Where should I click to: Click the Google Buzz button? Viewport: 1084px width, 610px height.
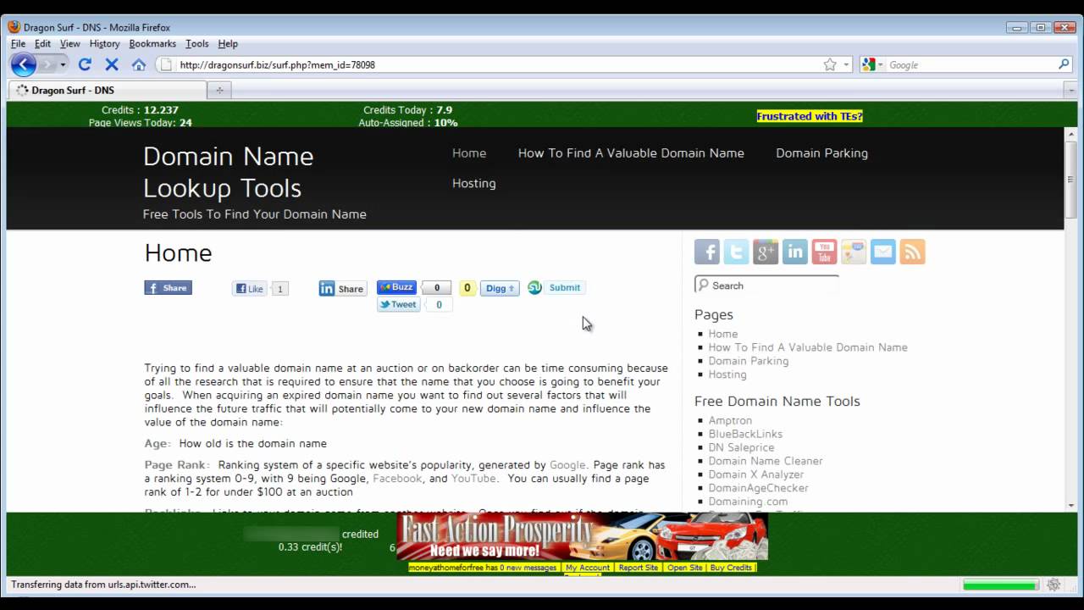click(x=396, y=287)
